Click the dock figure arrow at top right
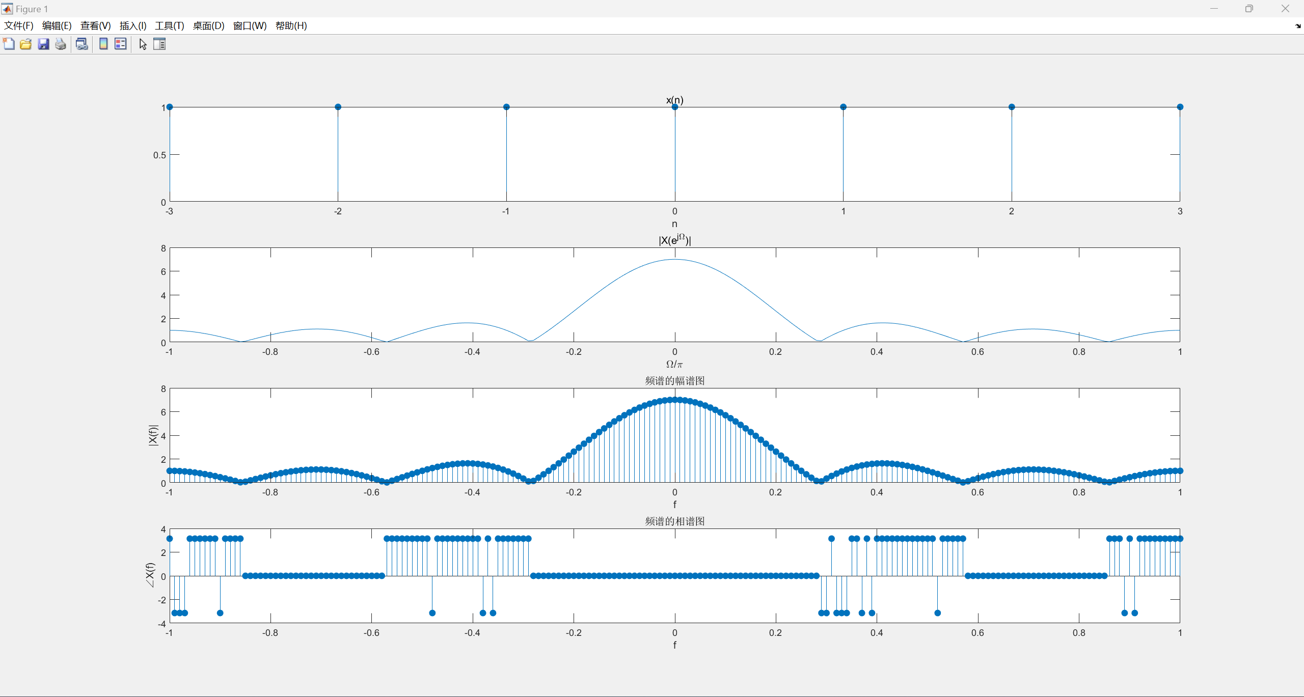 tap(1297, 26)
